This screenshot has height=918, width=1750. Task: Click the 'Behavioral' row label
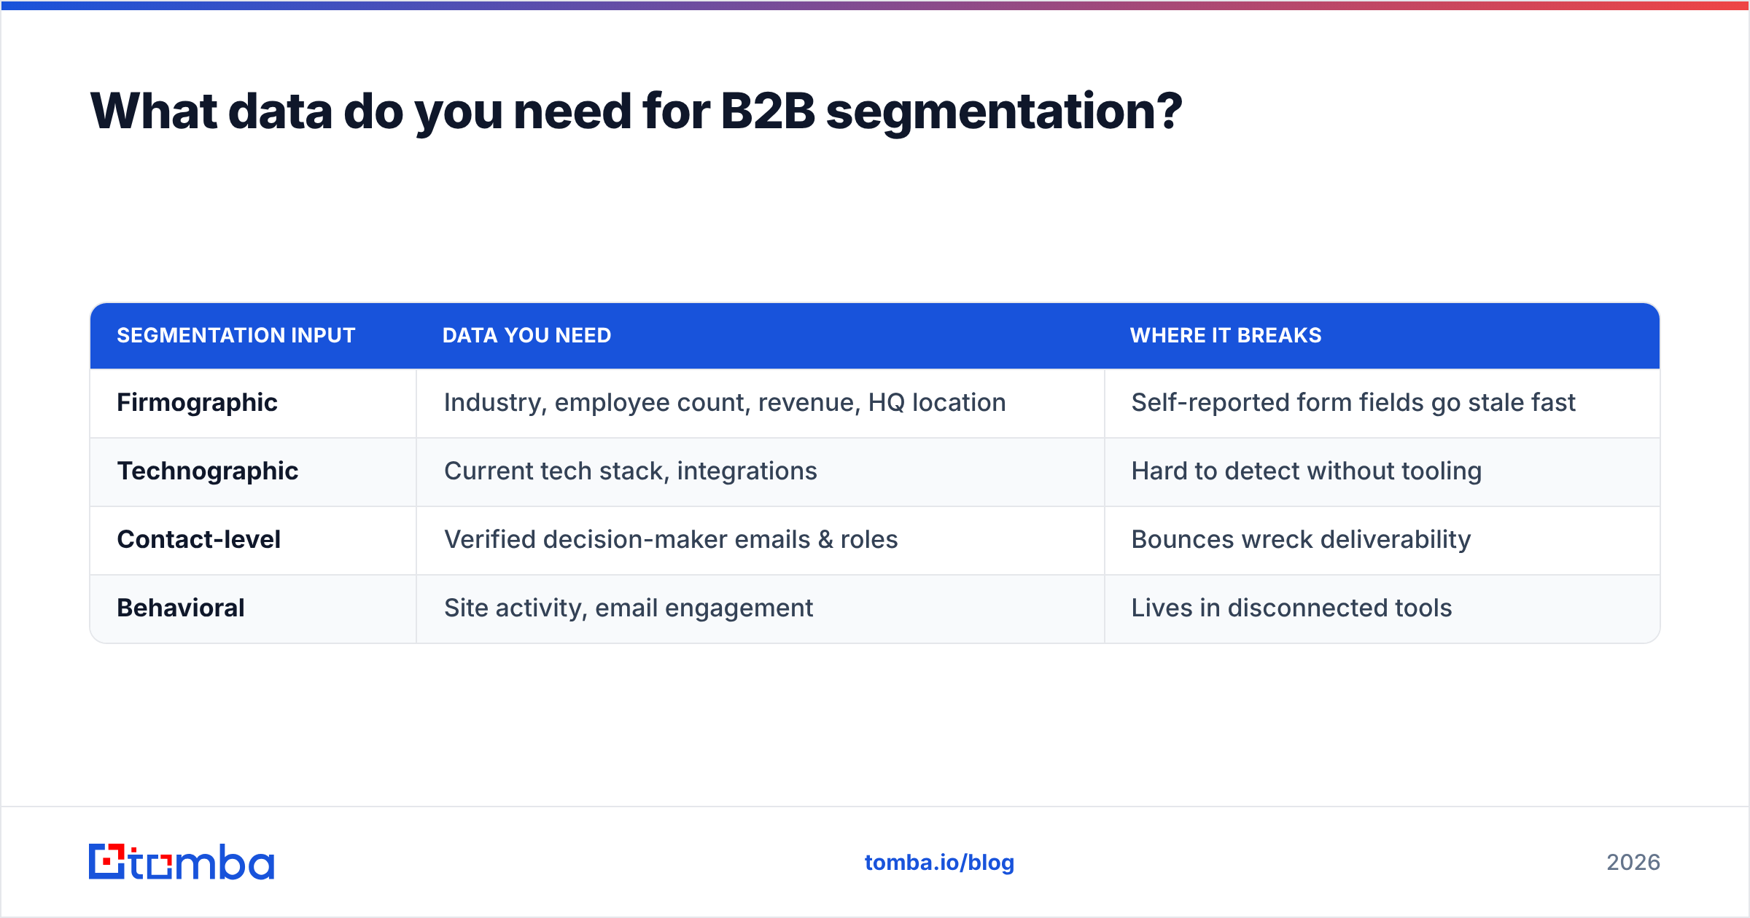coord(181,608)
